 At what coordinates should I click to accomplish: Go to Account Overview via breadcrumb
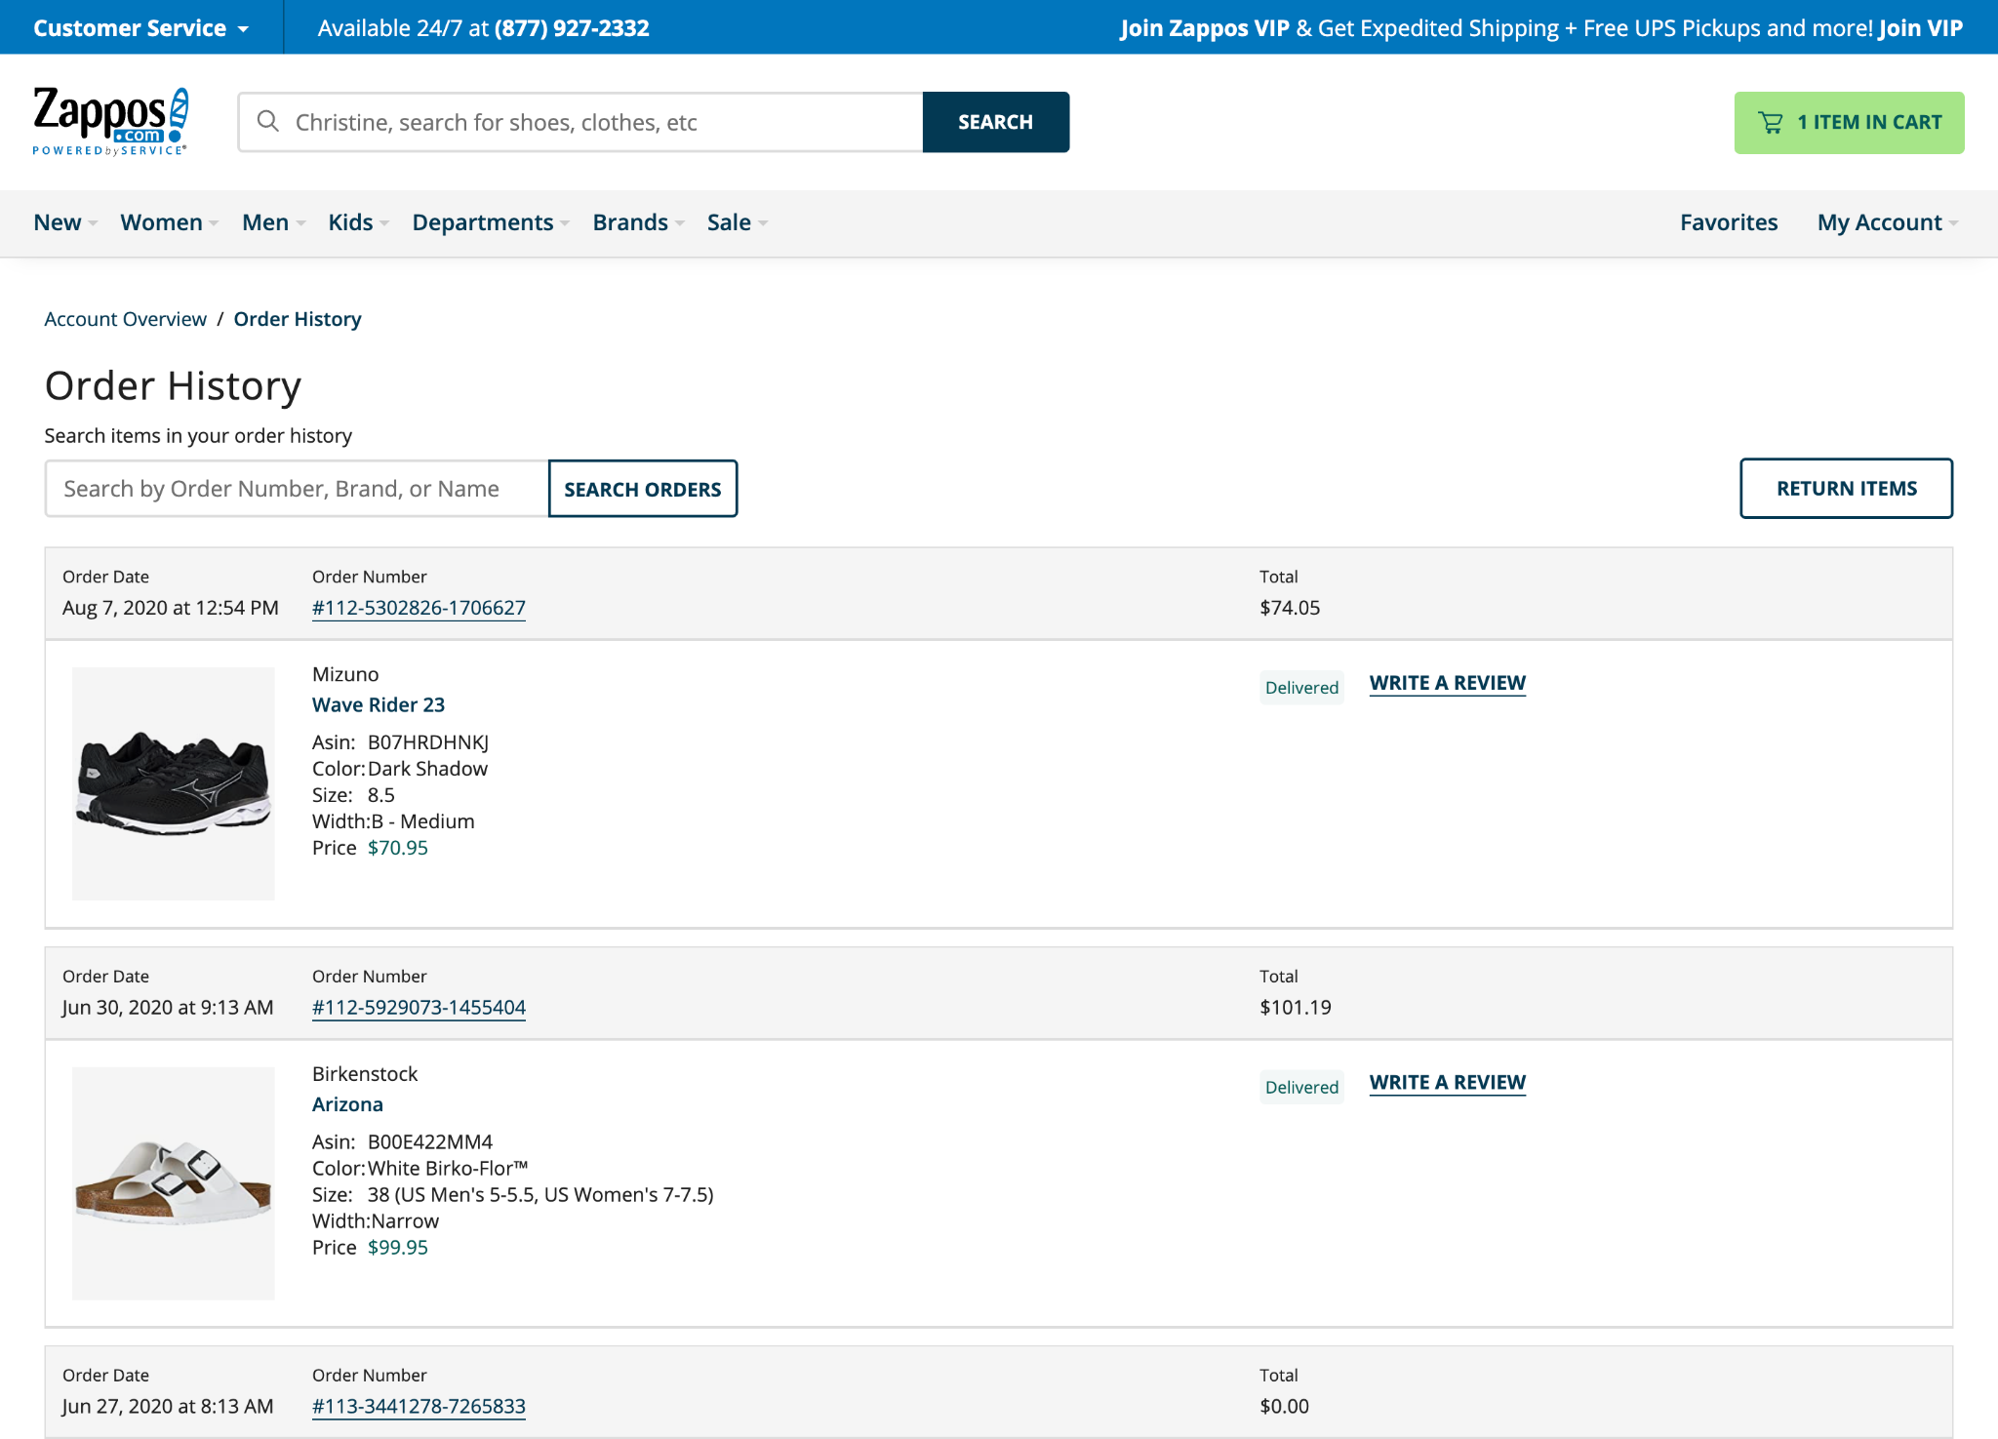click(125, 318)
